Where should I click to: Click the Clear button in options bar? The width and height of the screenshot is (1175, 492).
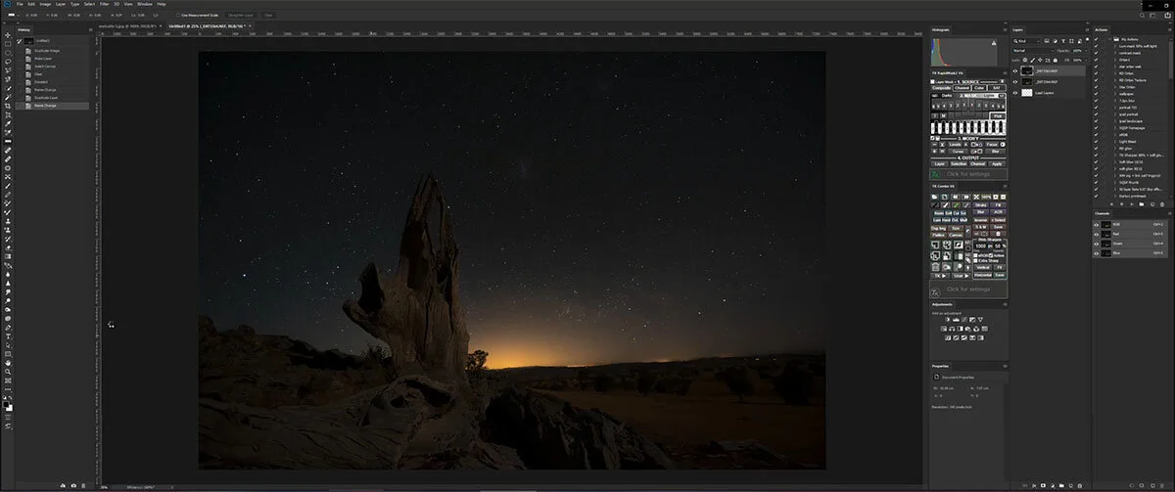[x=268, y=15]
